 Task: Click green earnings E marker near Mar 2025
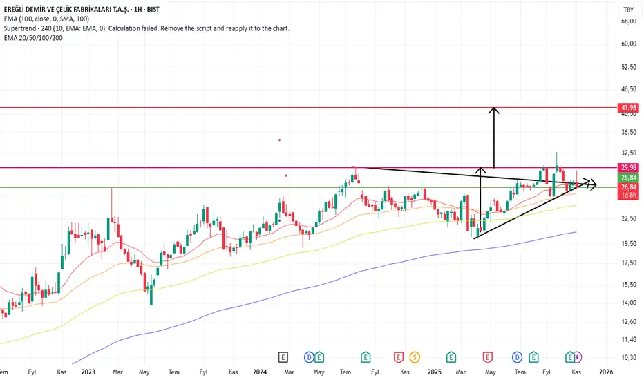(451, 357)
